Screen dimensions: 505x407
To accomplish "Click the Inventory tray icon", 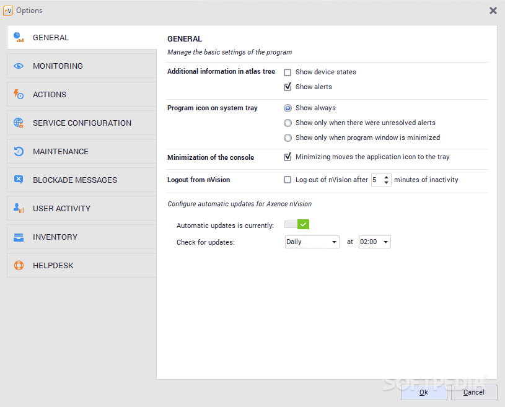I will (19, 237).
